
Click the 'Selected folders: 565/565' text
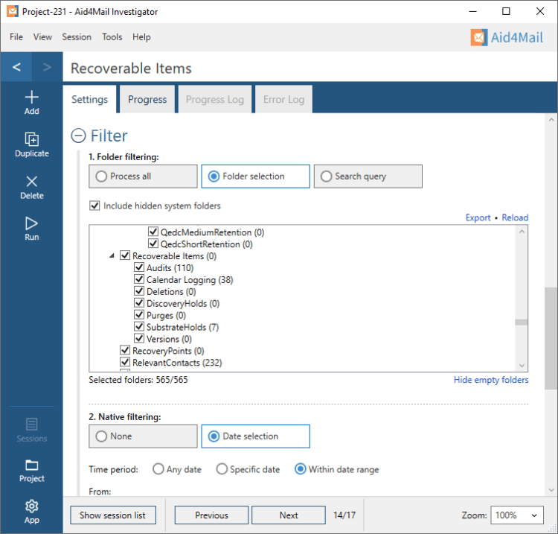coord(138,380)
